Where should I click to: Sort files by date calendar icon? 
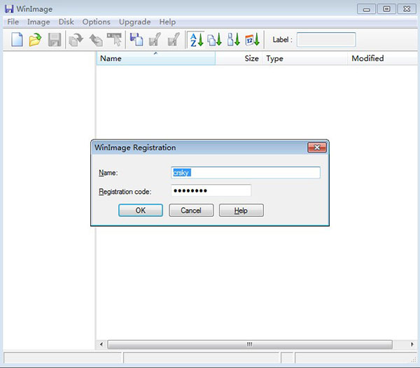pyautogui.click(x=252, y=40)
